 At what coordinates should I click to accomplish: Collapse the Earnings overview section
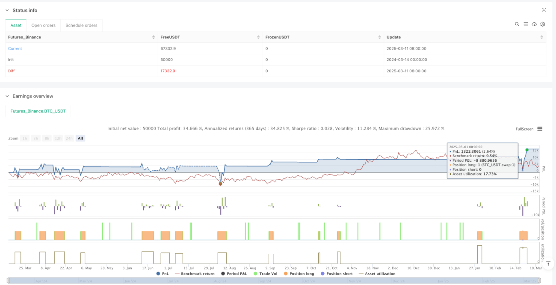7,96
